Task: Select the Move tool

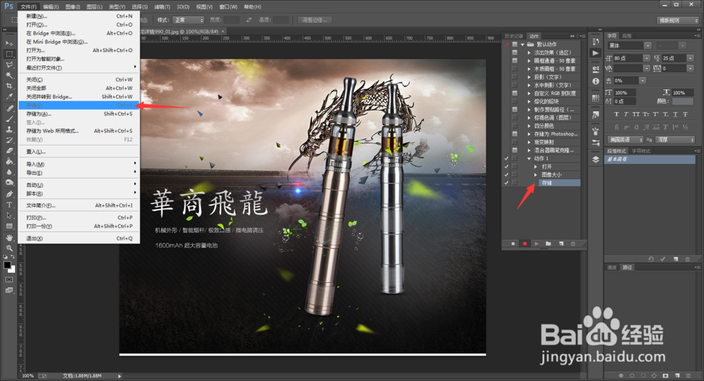Action: click(x=9, y=44)
